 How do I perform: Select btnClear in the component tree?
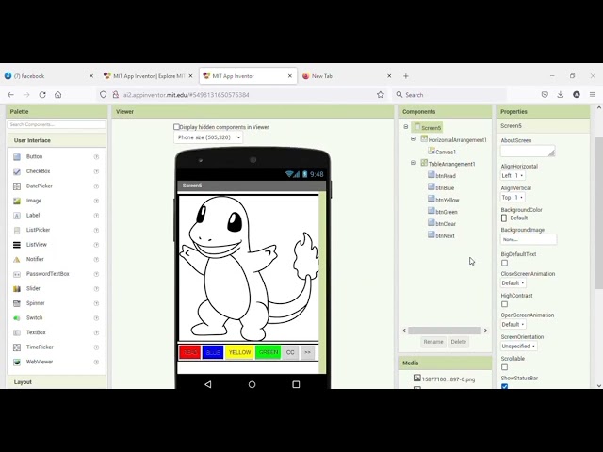pyautogui.click(x=446, y=224)
